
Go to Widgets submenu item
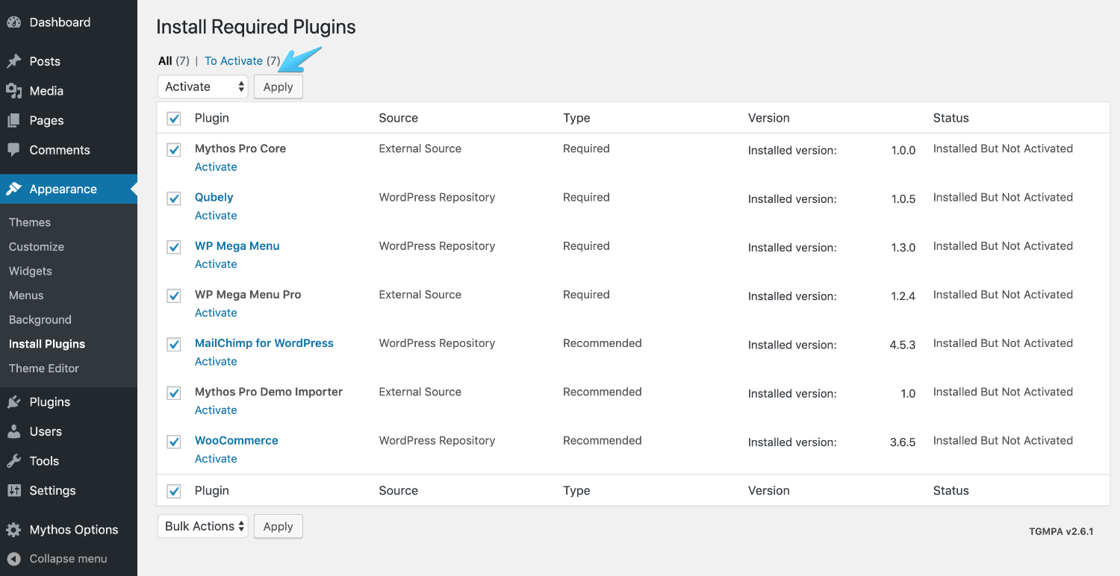(31, 271)
